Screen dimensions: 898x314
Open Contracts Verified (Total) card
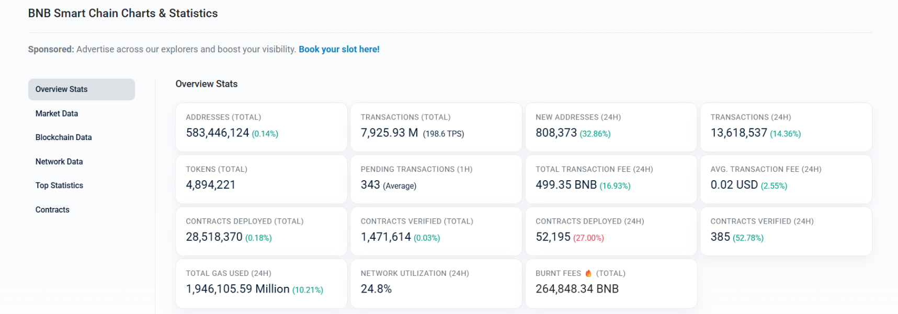tap(436, 231)
